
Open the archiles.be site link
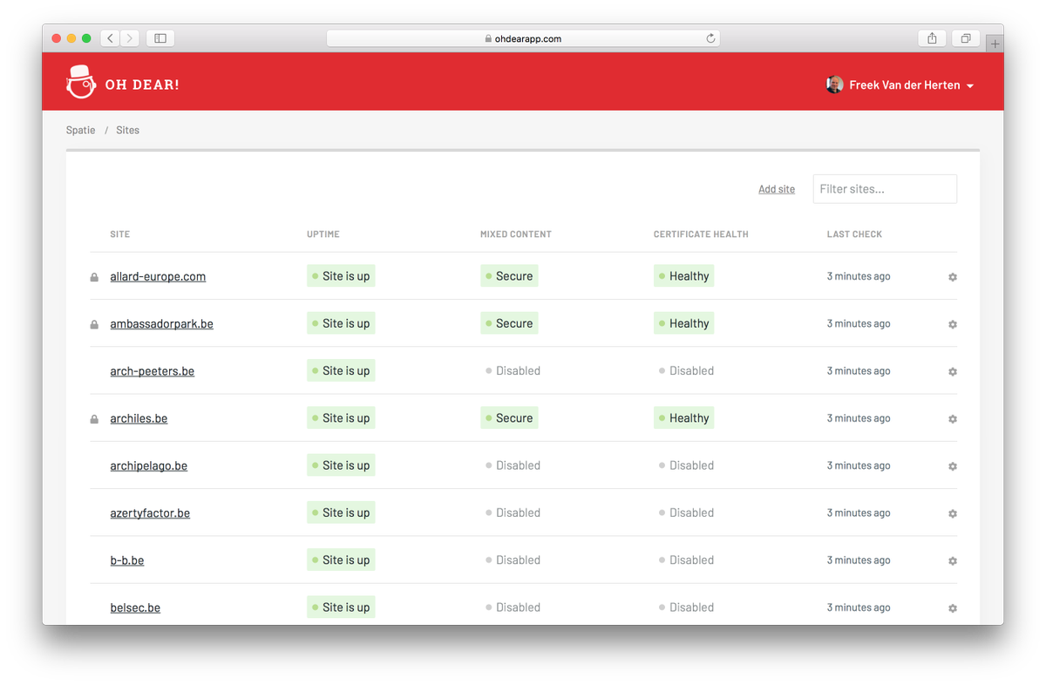click(139, 418)
